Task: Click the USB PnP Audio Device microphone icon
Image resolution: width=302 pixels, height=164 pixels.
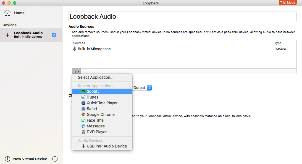Action: pos(83,146)
